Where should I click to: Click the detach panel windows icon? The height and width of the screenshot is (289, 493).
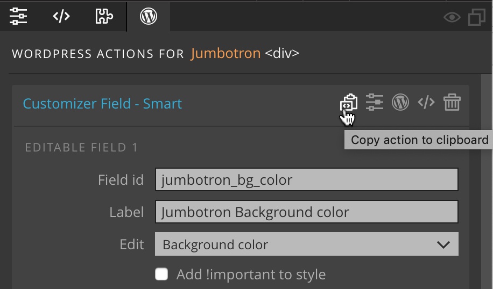click(x=477, y=18)
